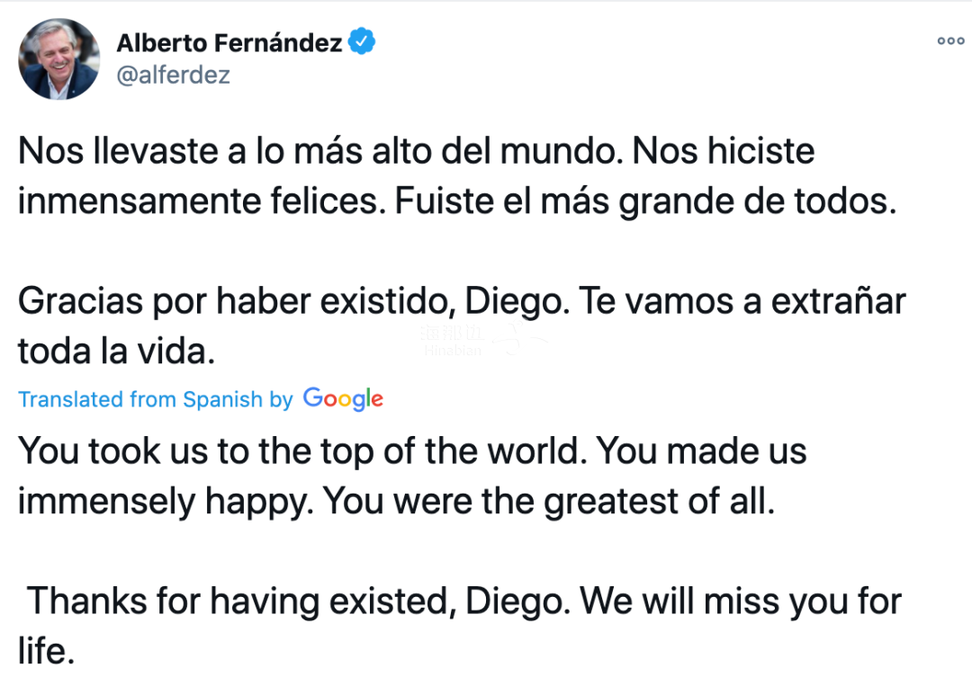Click the line starting 'immensely happy'

point(397,501)
